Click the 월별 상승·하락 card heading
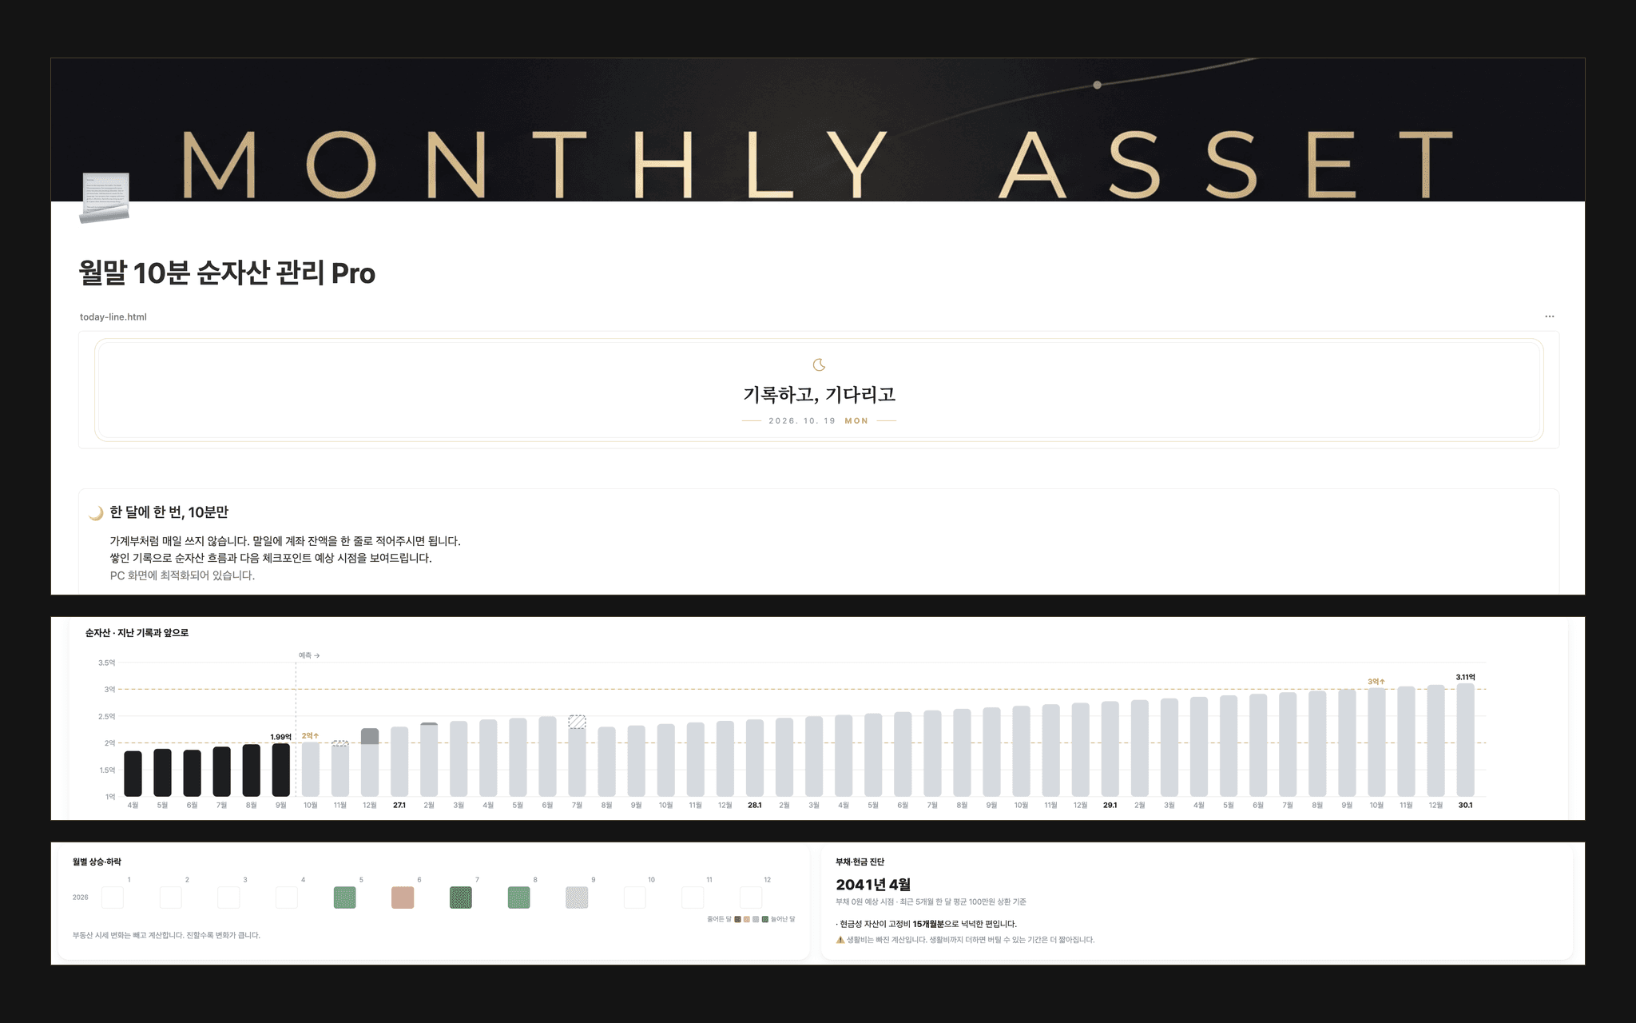 click(97, 862)
